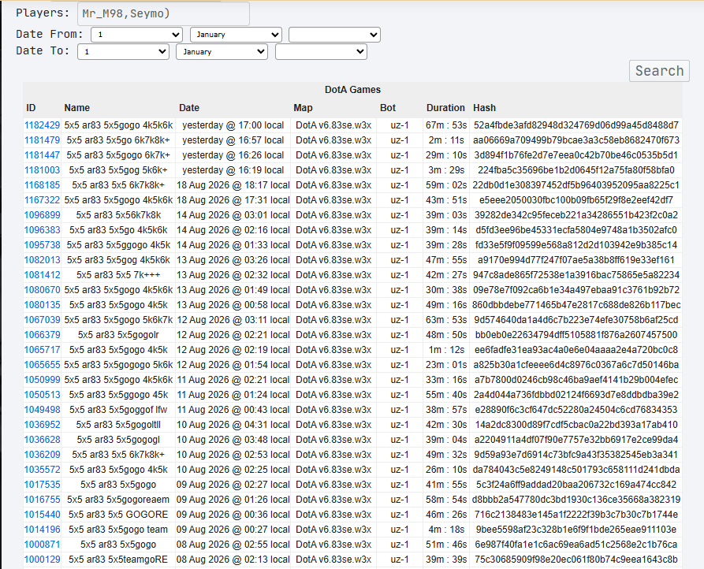Open game ID 1096383

[43, 230]
